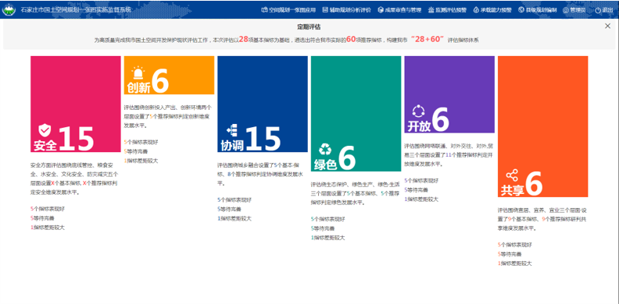Open the blue 协调 tile label
This screenshot has height=304, width=619.
[232, 146]
